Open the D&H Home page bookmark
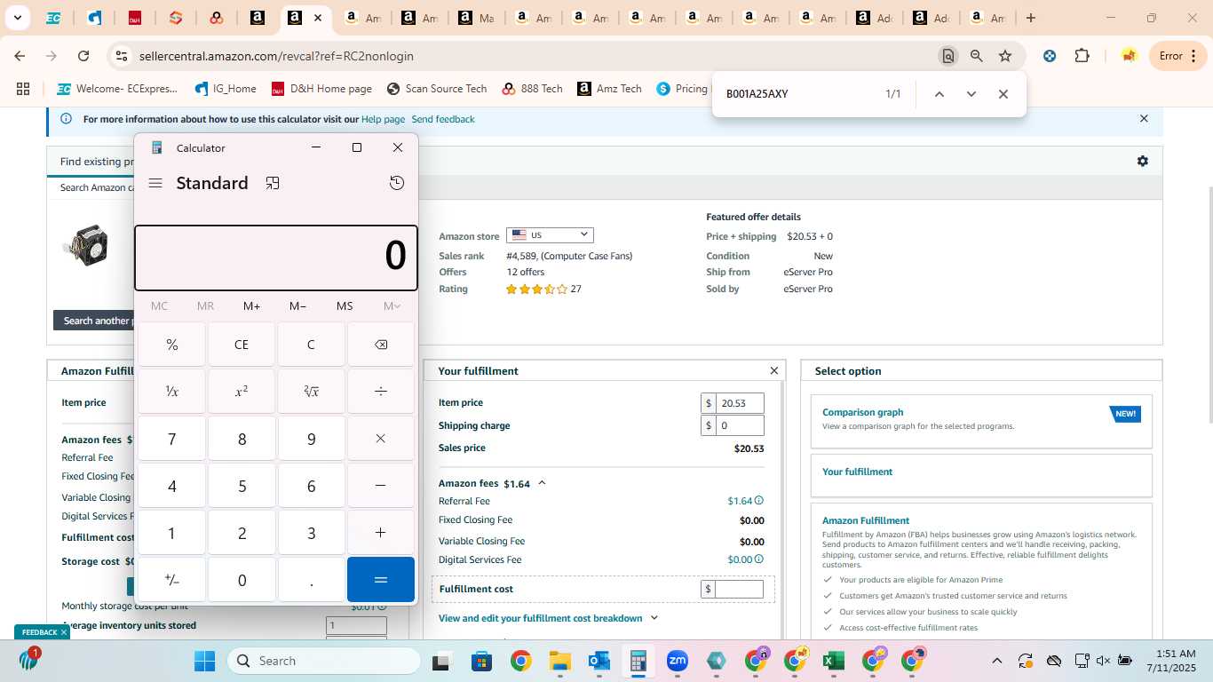Image resolution: width=1213 pixels, height=682 pixels. pyautogui.click(x=321, y=89)
